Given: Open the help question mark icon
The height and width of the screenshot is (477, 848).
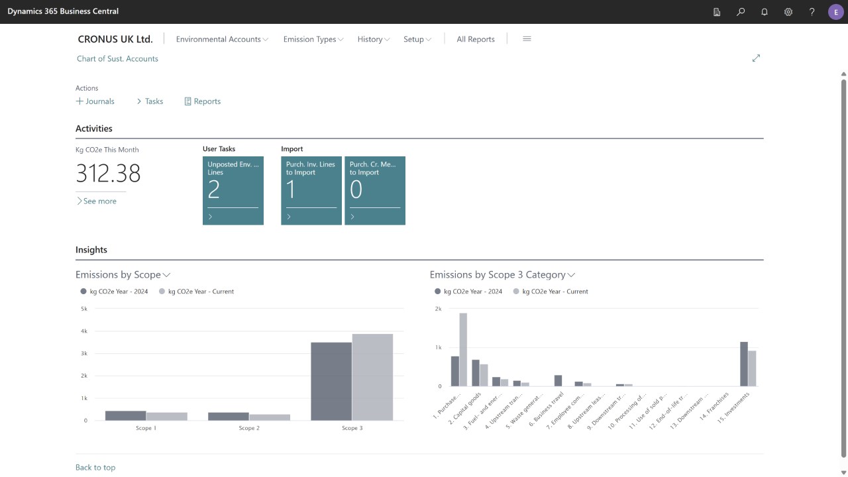Looking at the screenshot, I should [812, 12].
